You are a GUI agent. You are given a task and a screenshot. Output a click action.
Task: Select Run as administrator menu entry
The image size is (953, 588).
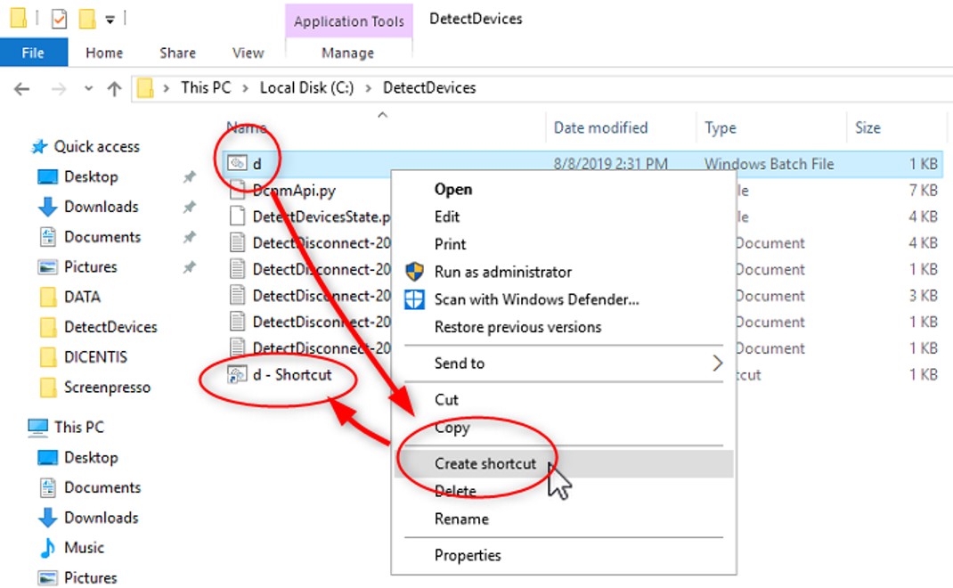pos(503,272)
